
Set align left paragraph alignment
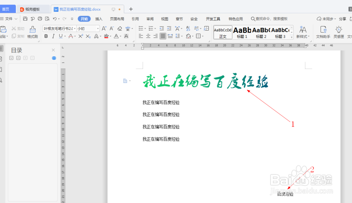[141, 36]
